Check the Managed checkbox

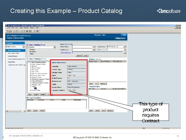[x=28, y=49]
